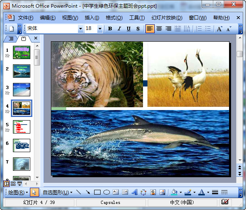Open the 自选图形(U) AutoShapes menu
This screenshot has width=246, height=210.
(57, 192)
